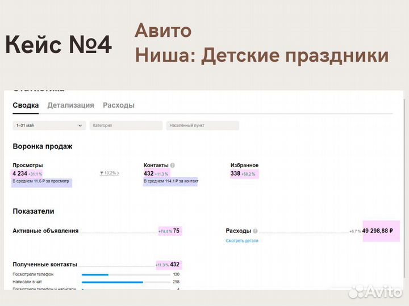Click the Полученные контакты total 432

(175, 265)
